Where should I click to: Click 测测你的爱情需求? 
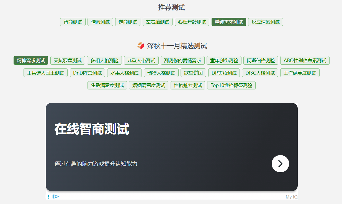182,60
